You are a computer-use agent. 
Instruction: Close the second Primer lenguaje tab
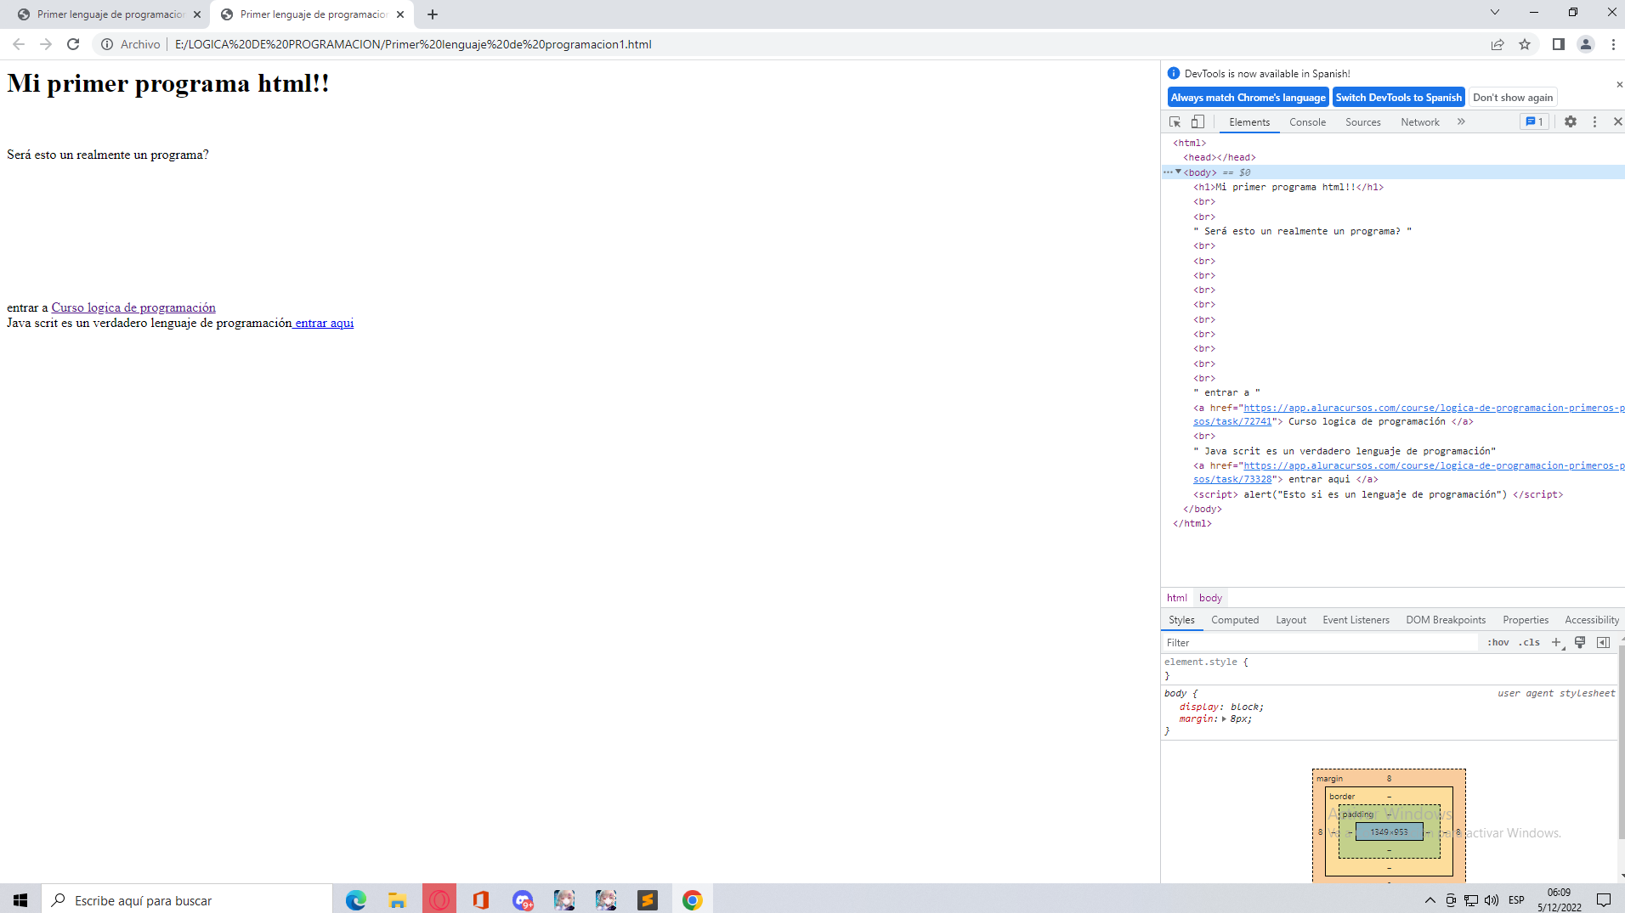[400, 14]
